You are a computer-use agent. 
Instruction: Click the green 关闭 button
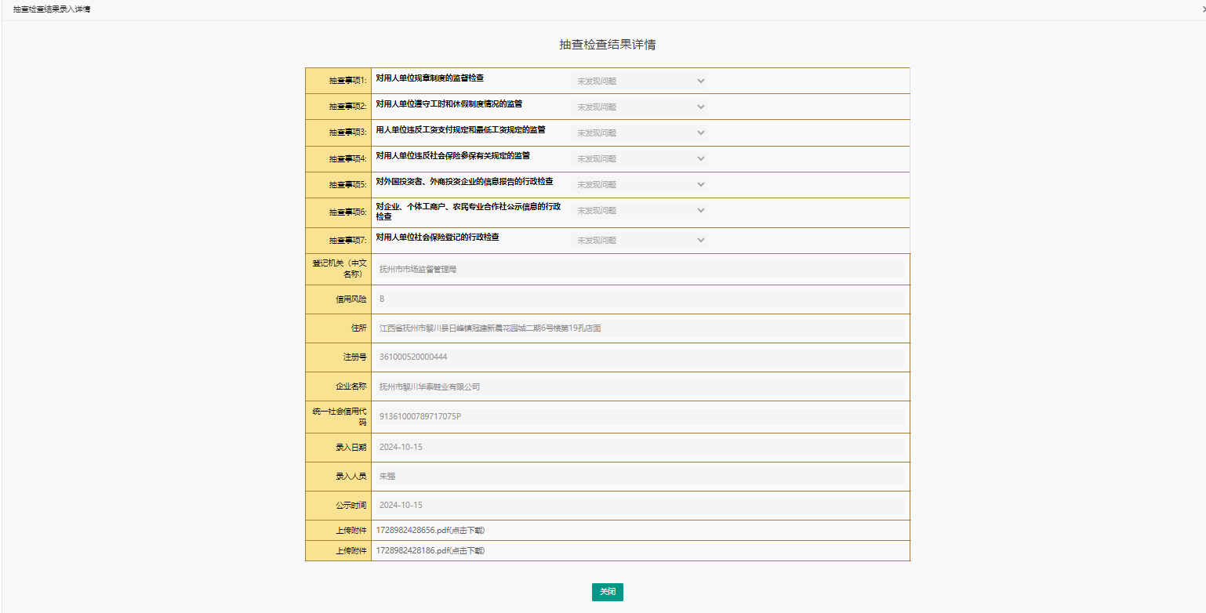[x=607, y=592]
